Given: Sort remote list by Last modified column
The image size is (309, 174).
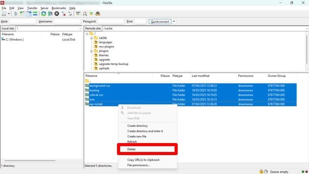Looking at the screenshot, I should tap(214, 76).
